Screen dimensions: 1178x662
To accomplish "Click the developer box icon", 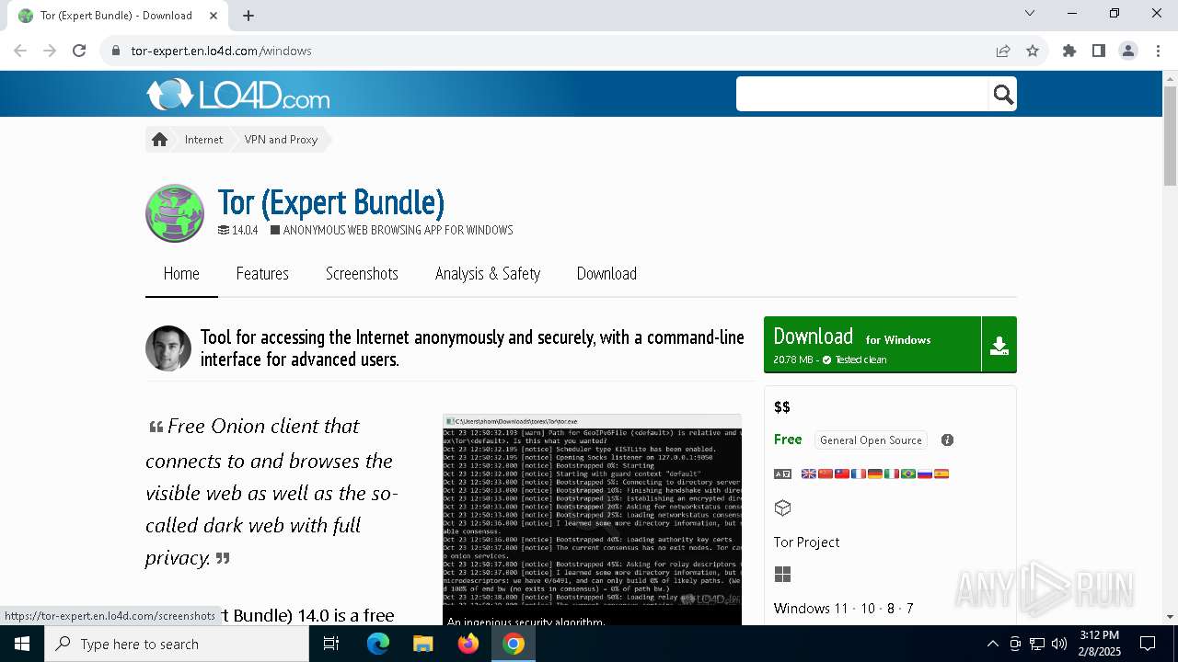I will (x=782, y=508).
